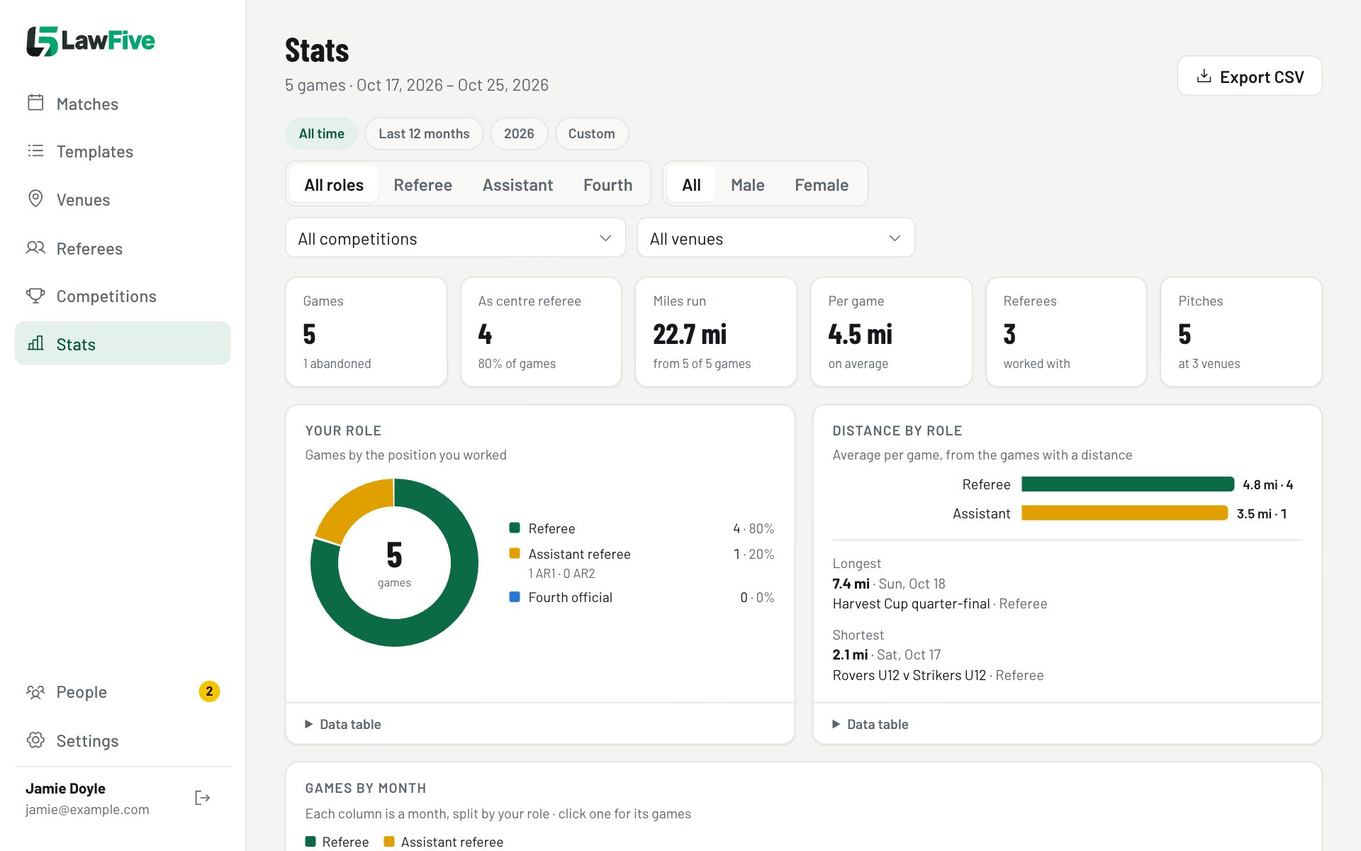Go to Matches page
This screenshot has width=1361, height=851.
click(x=123, y=104)
